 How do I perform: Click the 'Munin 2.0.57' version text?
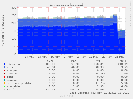coord(66,96)
